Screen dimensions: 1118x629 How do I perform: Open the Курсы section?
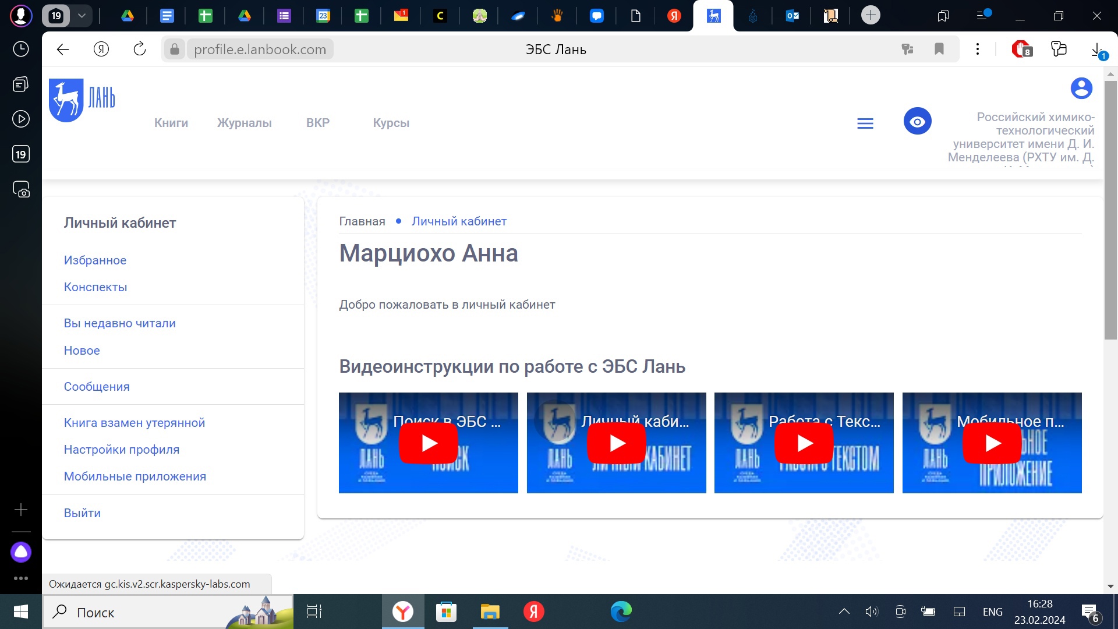(x=391, y=123)
